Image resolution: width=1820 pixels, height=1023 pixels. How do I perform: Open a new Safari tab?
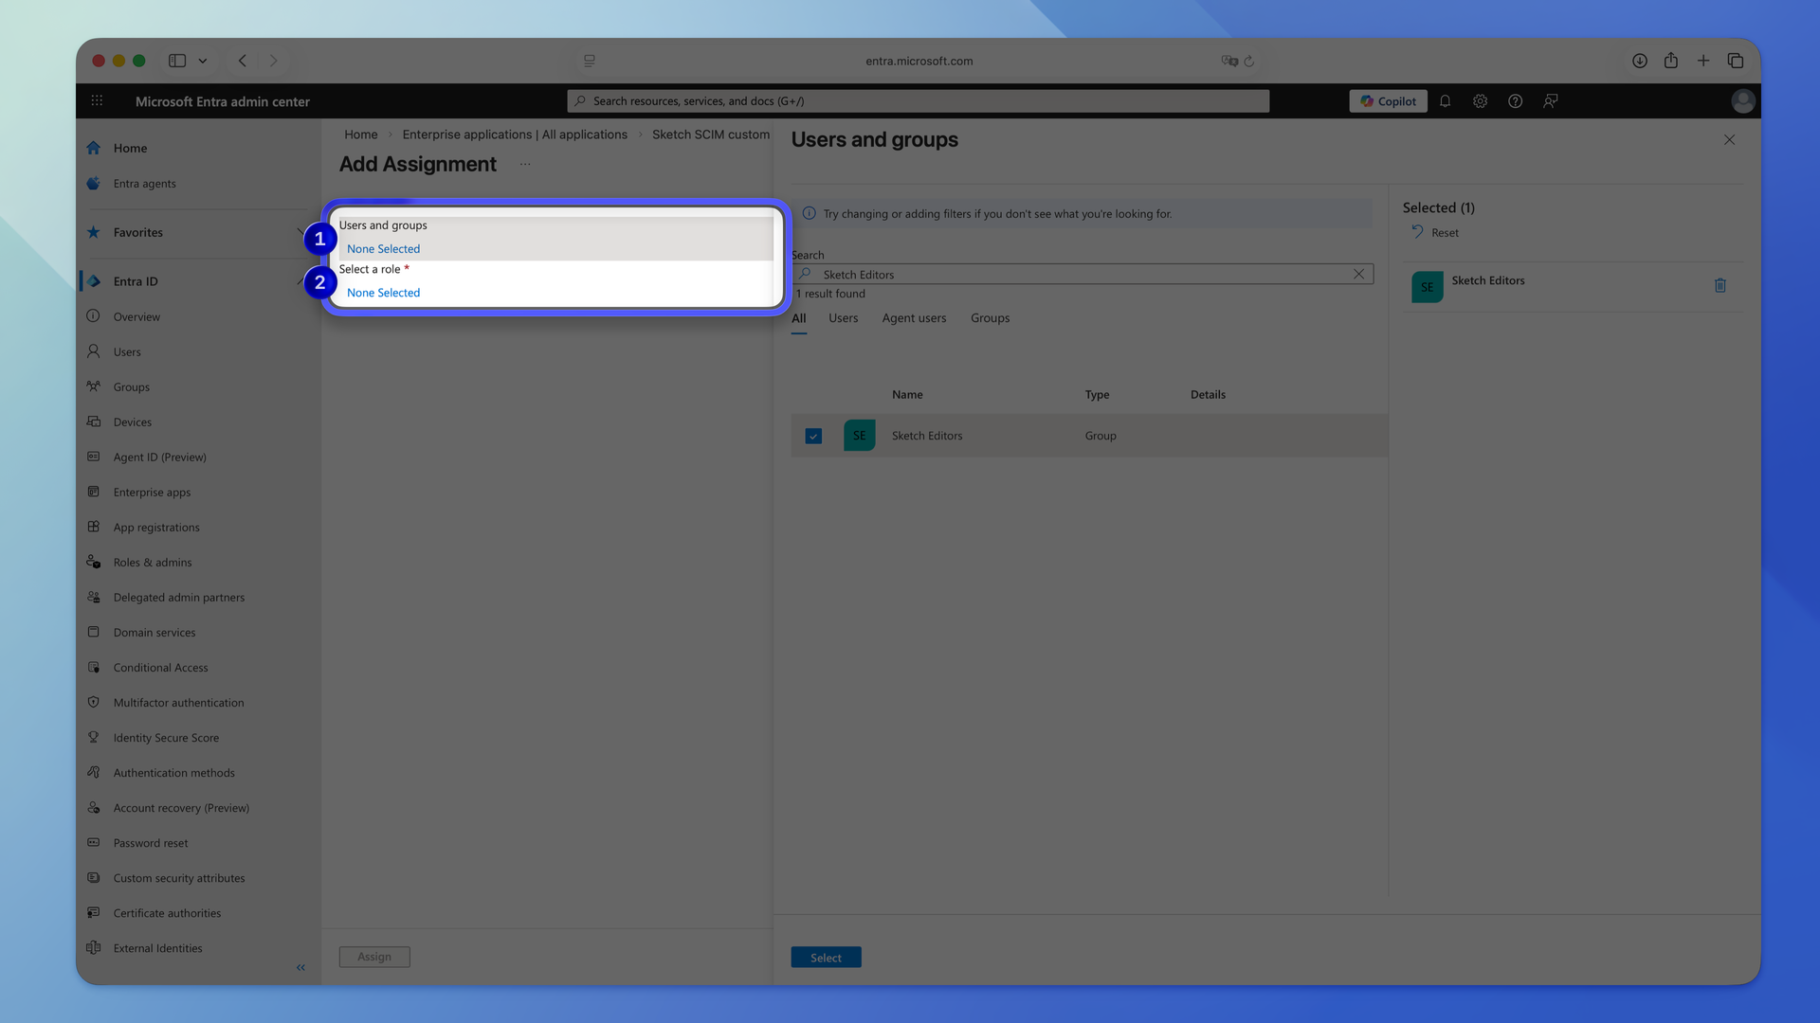click(x=1703, y=61)
